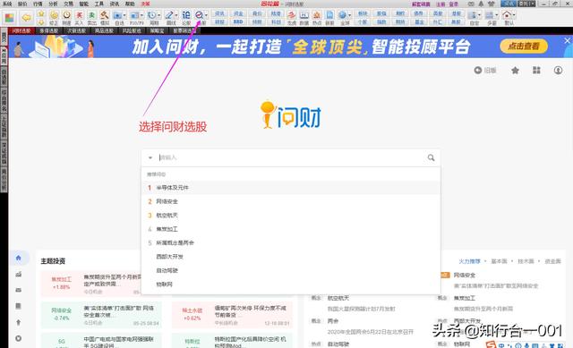Open the 自定 toolbar dropdown

(480, 15)
